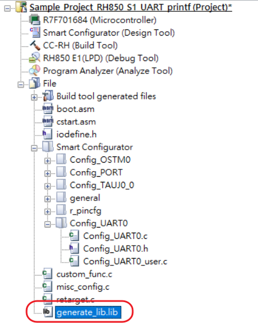This screenshot has width=258, height=323.
Task: Click the Config_UART0.c source file icon
Action: [x=74, y=235]
